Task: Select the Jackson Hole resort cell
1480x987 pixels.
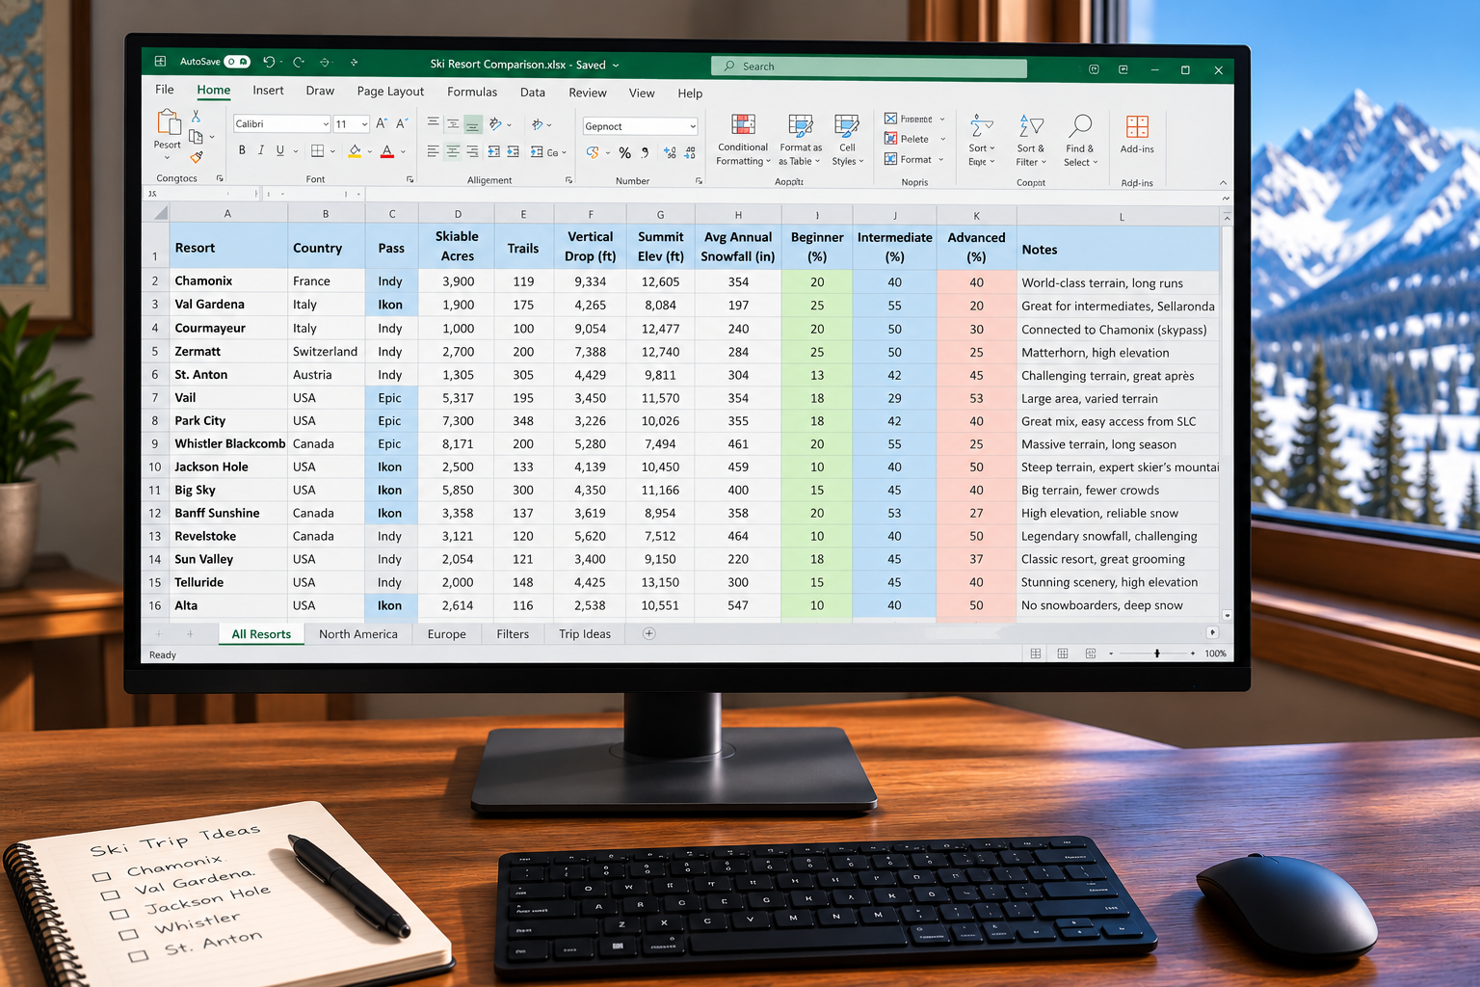Action: coord(228,467)
